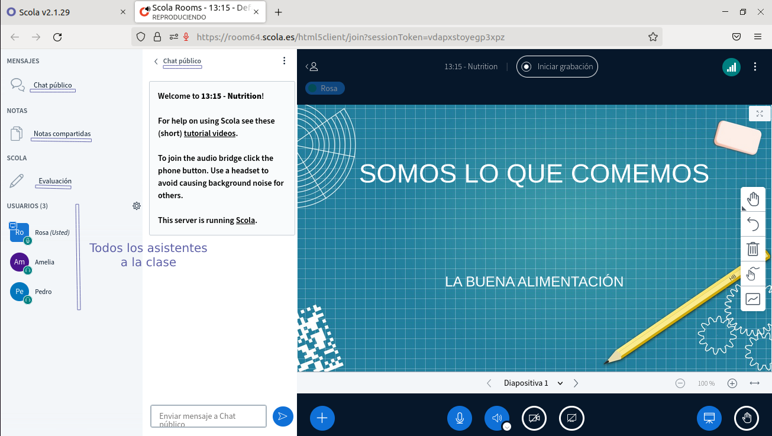
Task: Open the tutorial videos link
Action: (x=209, y=134)
